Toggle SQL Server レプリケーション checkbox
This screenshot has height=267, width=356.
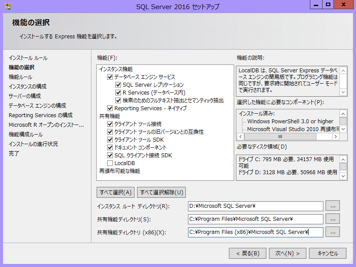pyautogui.click(x=118, y=85)
